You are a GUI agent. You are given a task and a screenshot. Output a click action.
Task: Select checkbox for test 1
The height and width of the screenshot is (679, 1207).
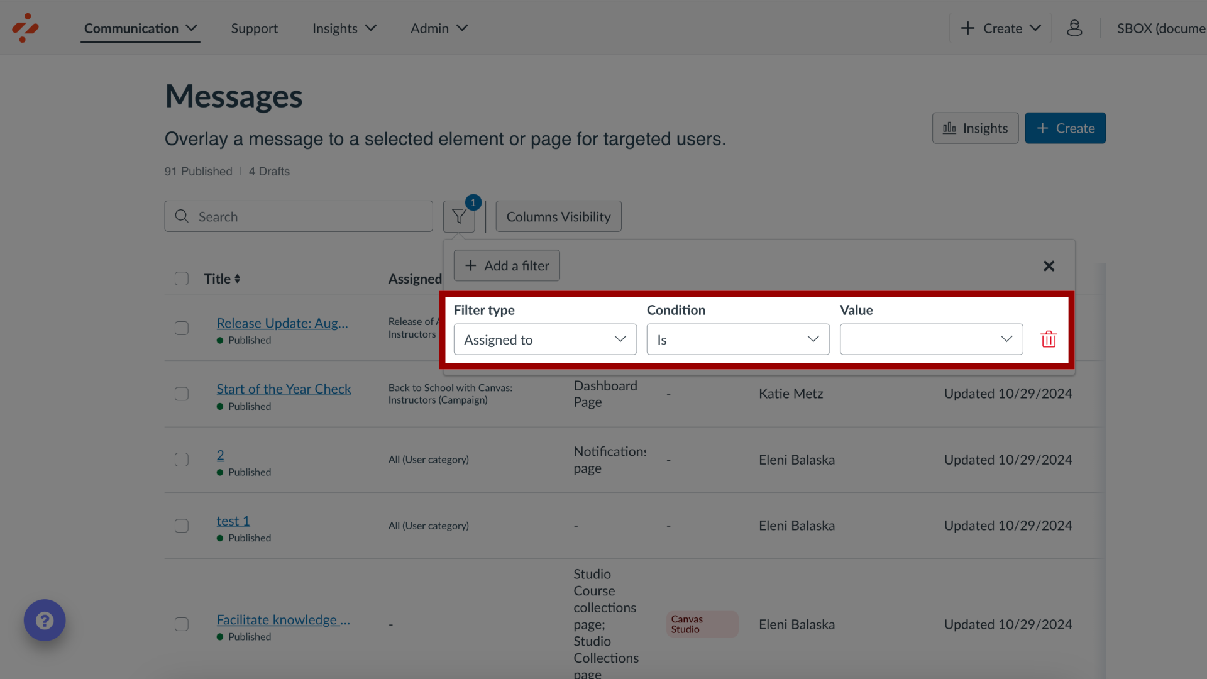point(182,526)
